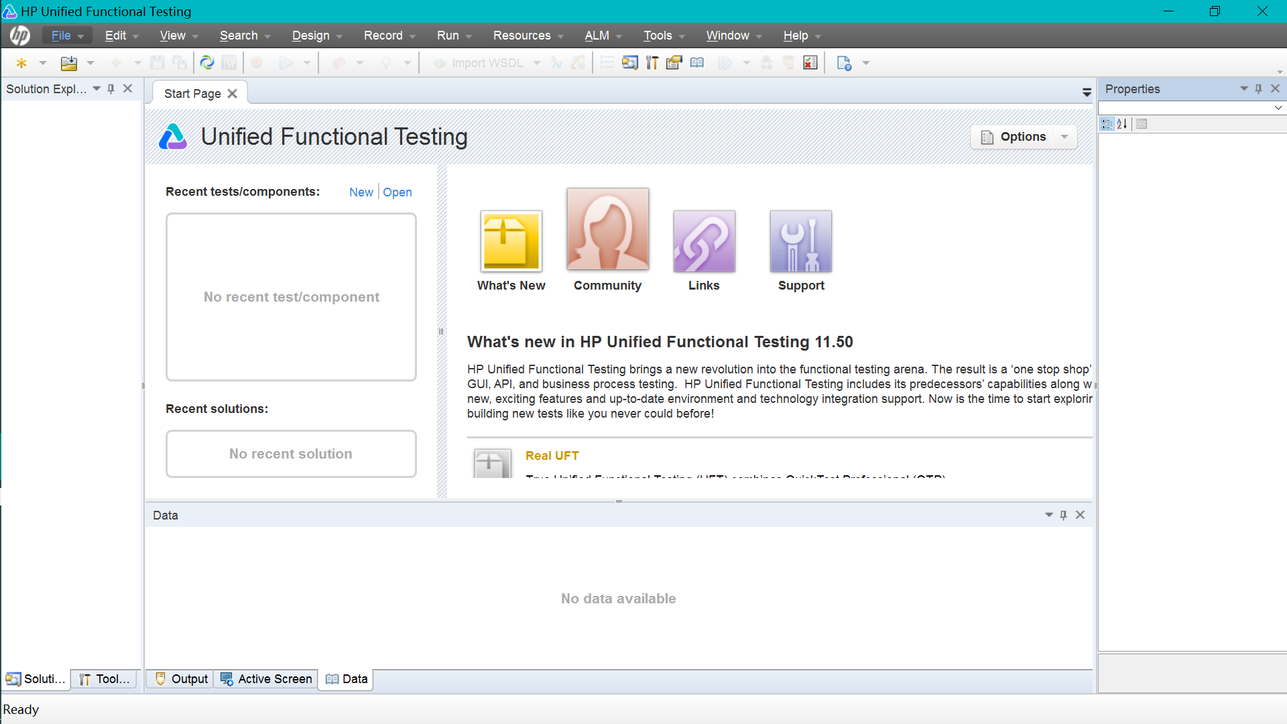Open the Search menu
This screenshot has width=1287, height=724.
click(245, 36)
